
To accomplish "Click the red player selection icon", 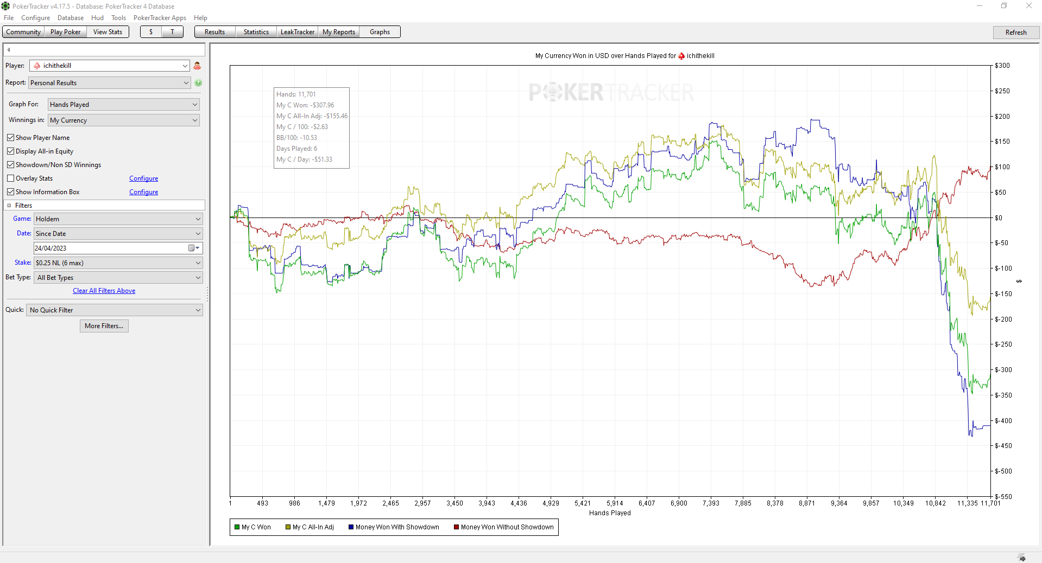I will pos(197,66).
